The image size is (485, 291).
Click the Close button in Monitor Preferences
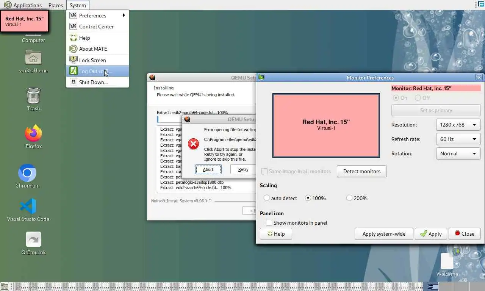click(465, 234)
